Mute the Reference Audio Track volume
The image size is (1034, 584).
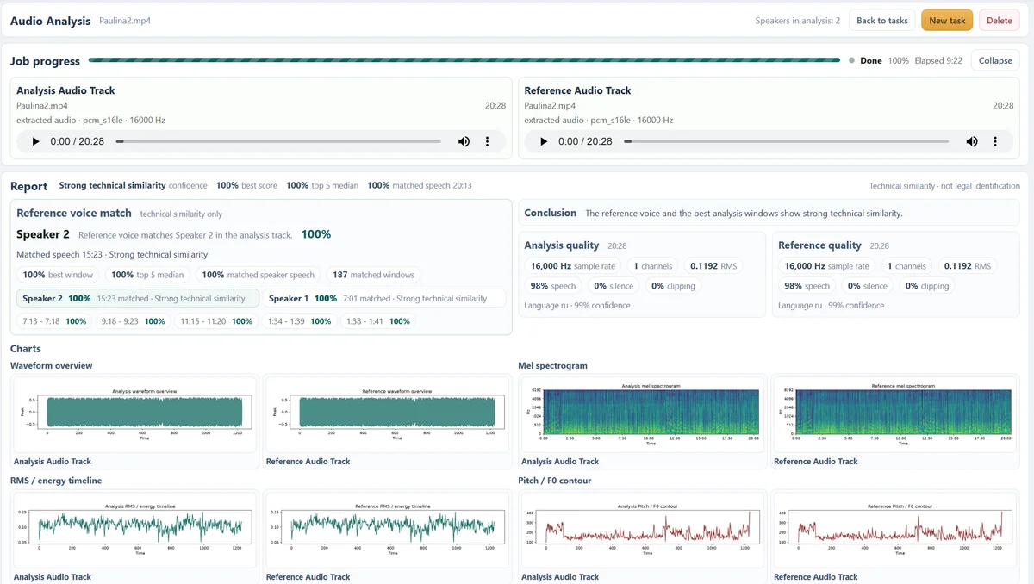click(x=971, y=141)
